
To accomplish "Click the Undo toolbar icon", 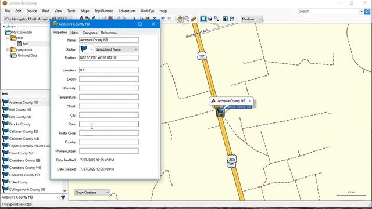I will point(163,19).
